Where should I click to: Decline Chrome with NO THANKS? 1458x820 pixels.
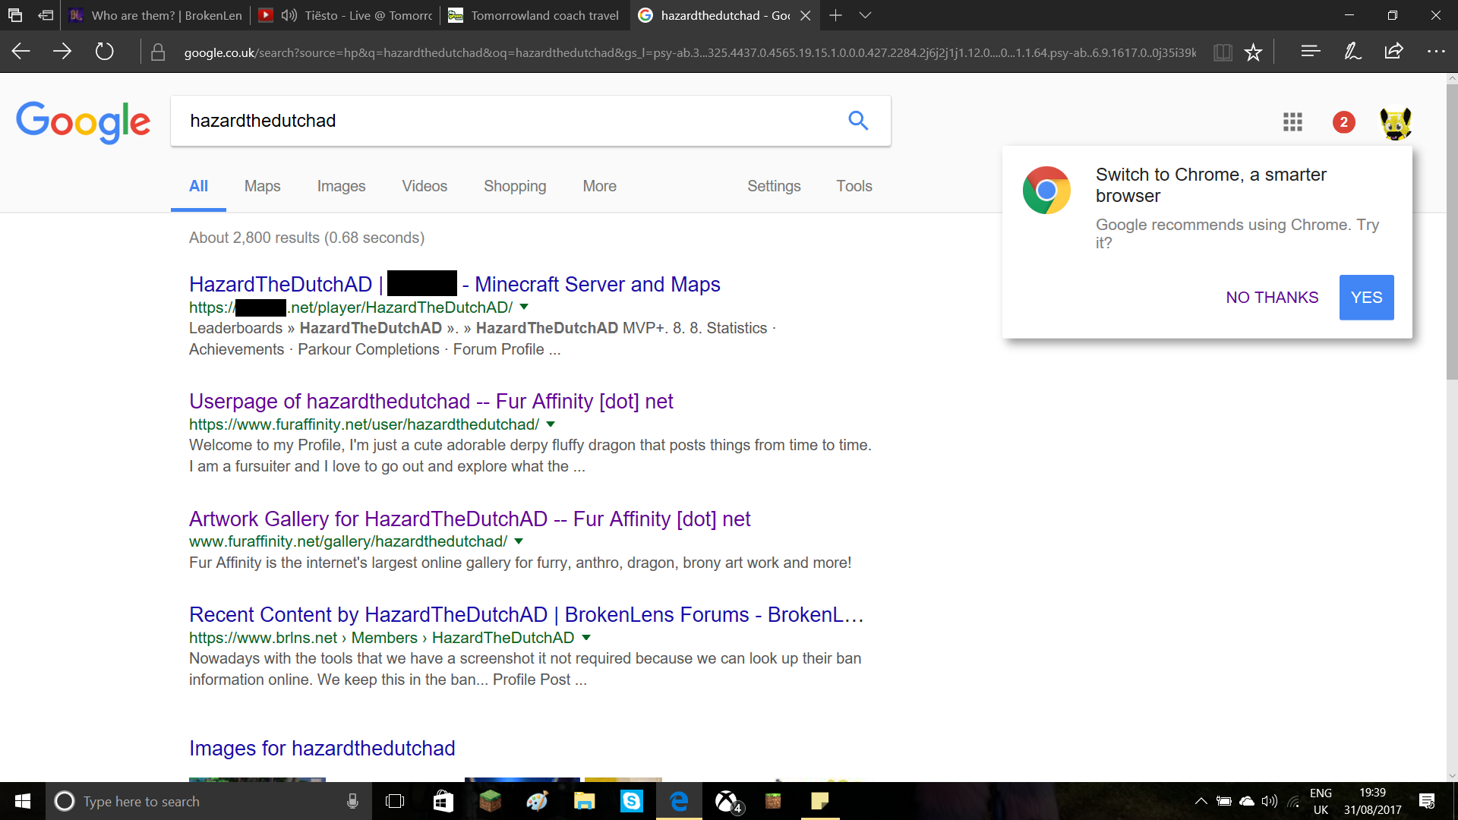(1272, 298)
